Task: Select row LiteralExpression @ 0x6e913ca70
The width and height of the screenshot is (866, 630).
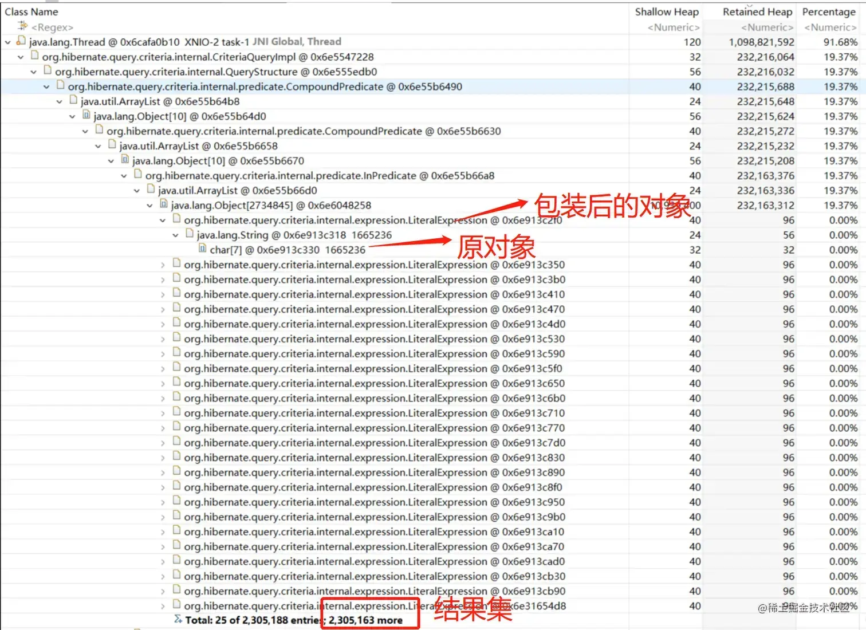Action: pyautogui.click(x=374, y=547)
